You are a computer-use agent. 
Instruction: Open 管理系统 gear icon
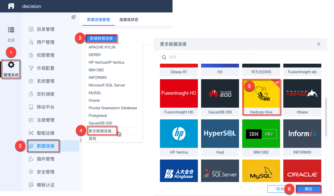tap(11, 65)
